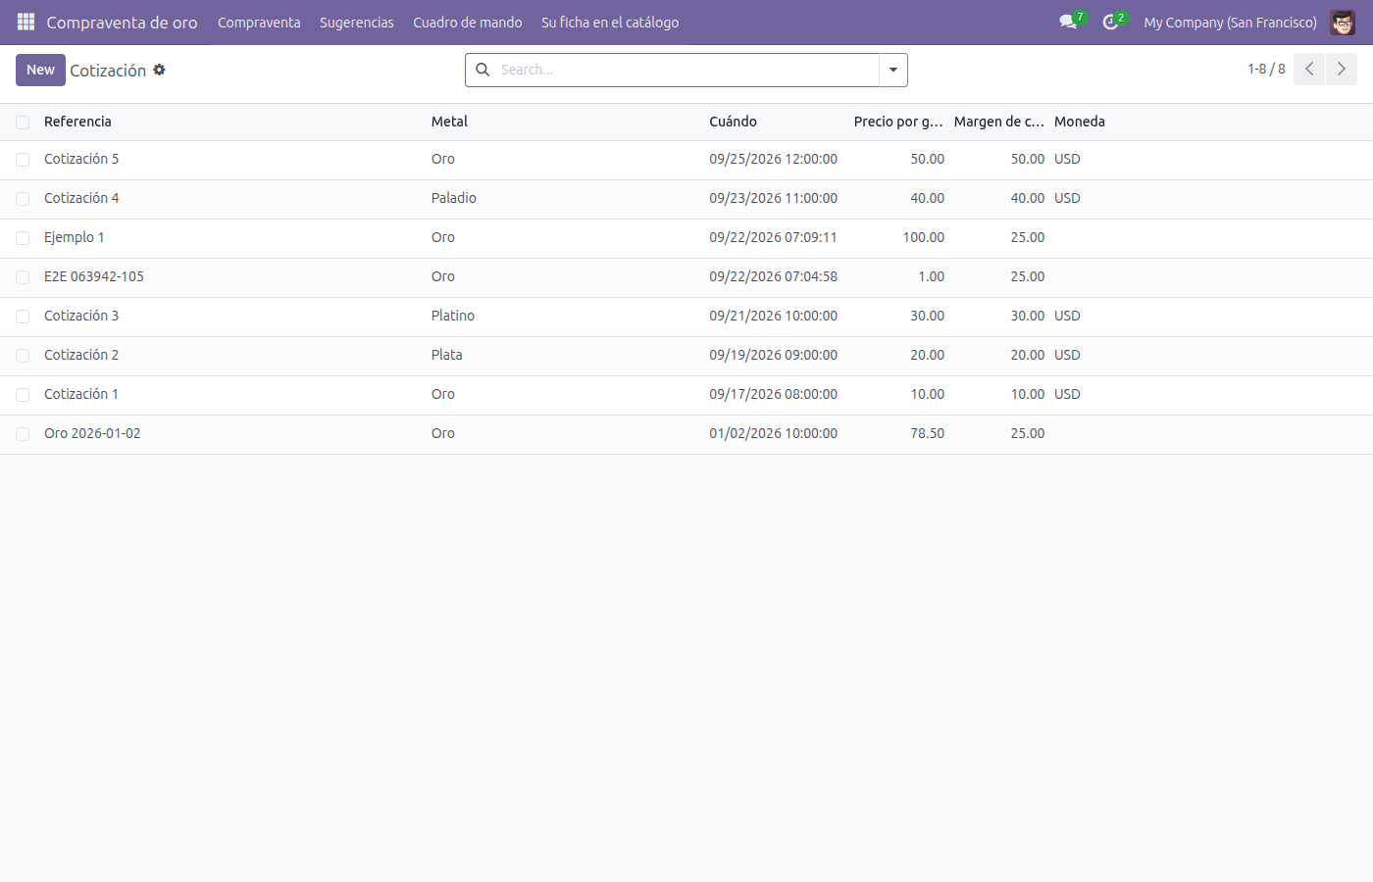Click the search magnifier icon
The height and width of the screenshot is (882, 1373).
pyautogui.click(x=483, y=70)
